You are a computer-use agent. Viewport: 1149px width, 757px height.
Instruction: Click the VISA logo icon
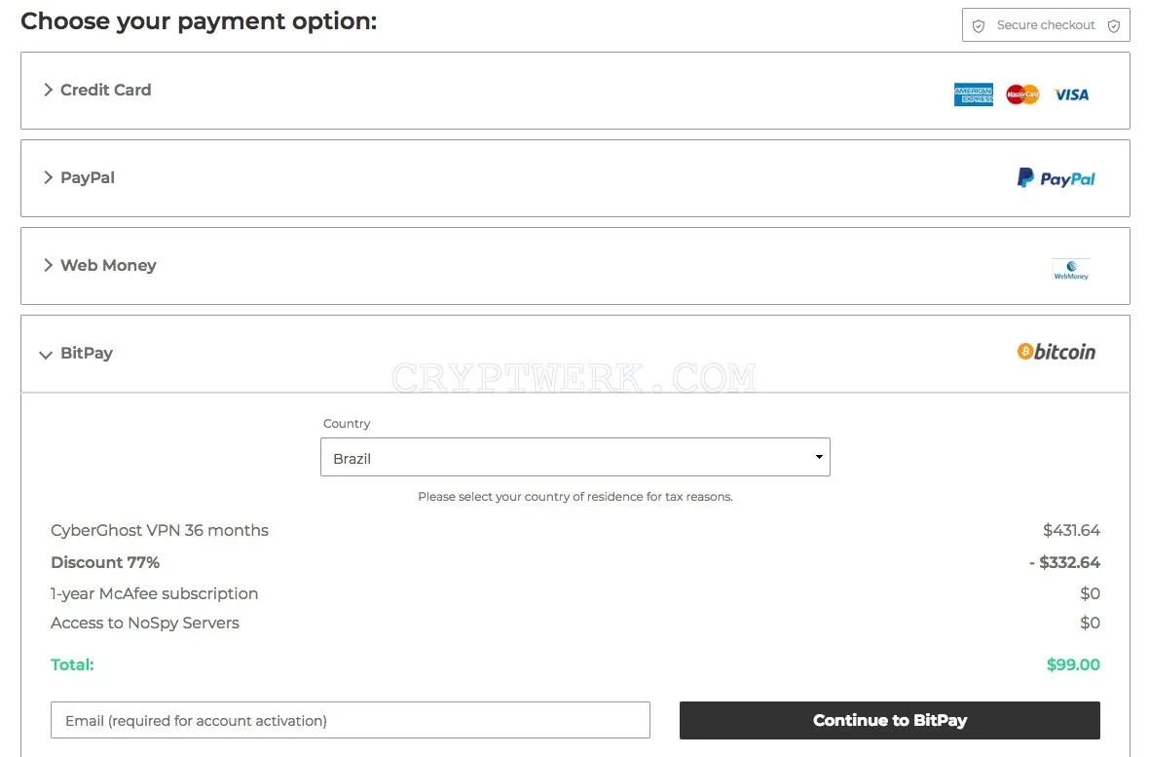[x=1071, y=95]
